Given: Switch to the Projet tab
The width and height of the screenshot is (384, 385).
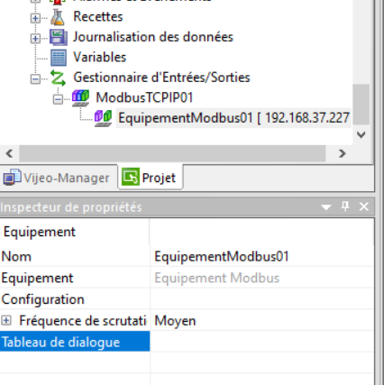Looking at the screenshot, I should [x=151, y=178].
